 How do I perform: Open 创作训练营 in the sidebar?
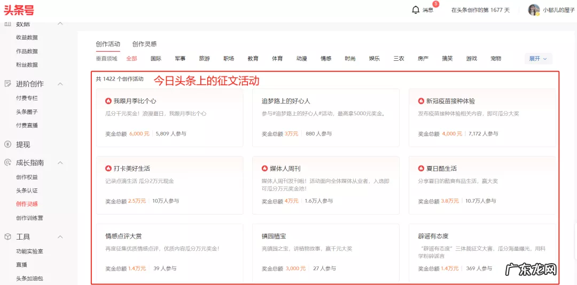coord(29,218)
